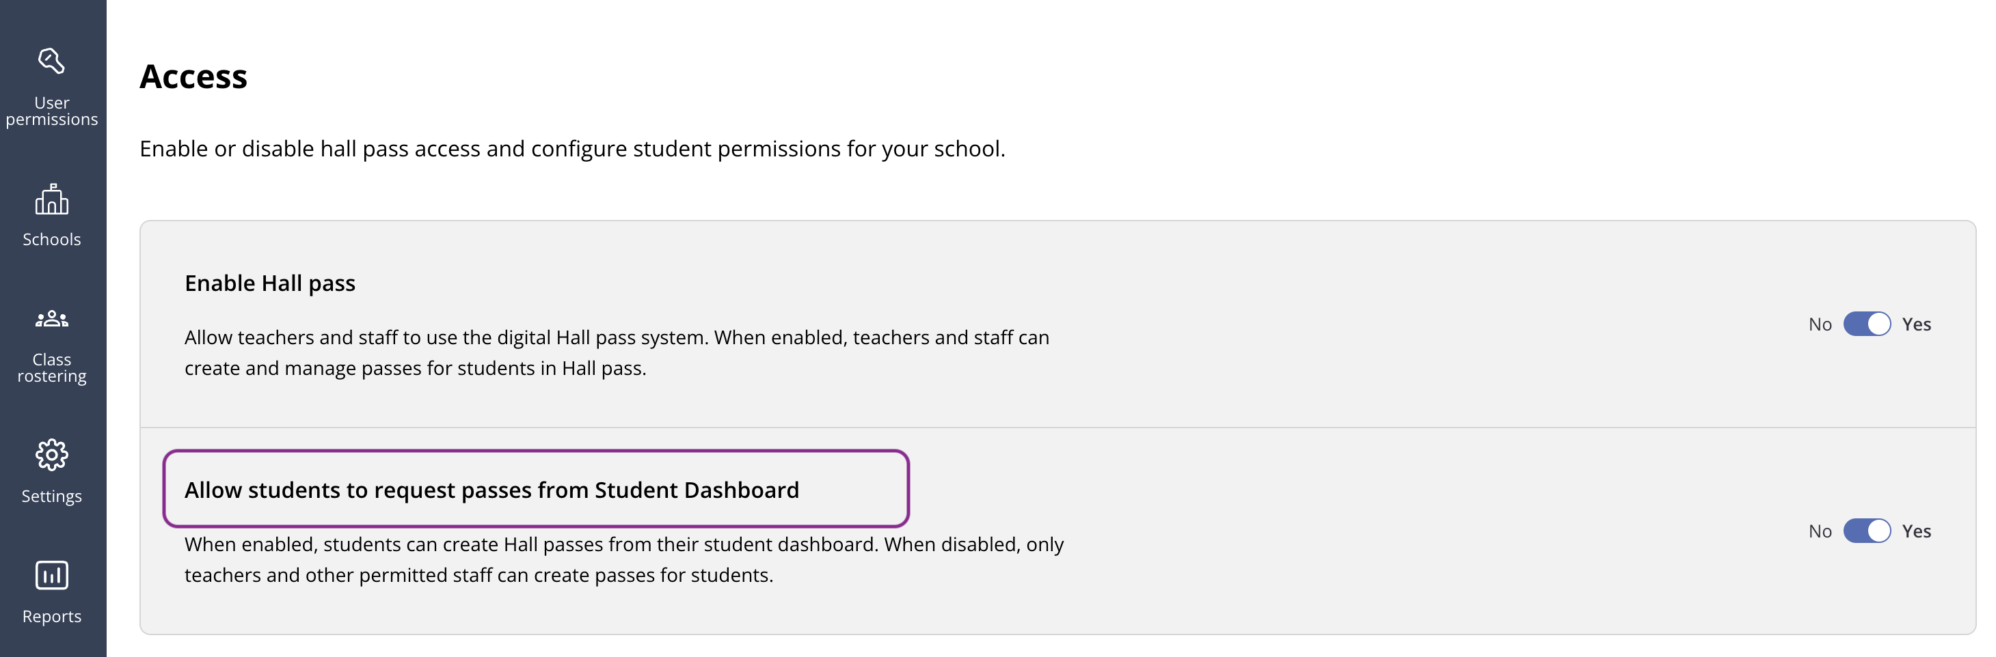Select the Schools sidebar label
This screenshot has height=657, width=1996.
(51, 239)
